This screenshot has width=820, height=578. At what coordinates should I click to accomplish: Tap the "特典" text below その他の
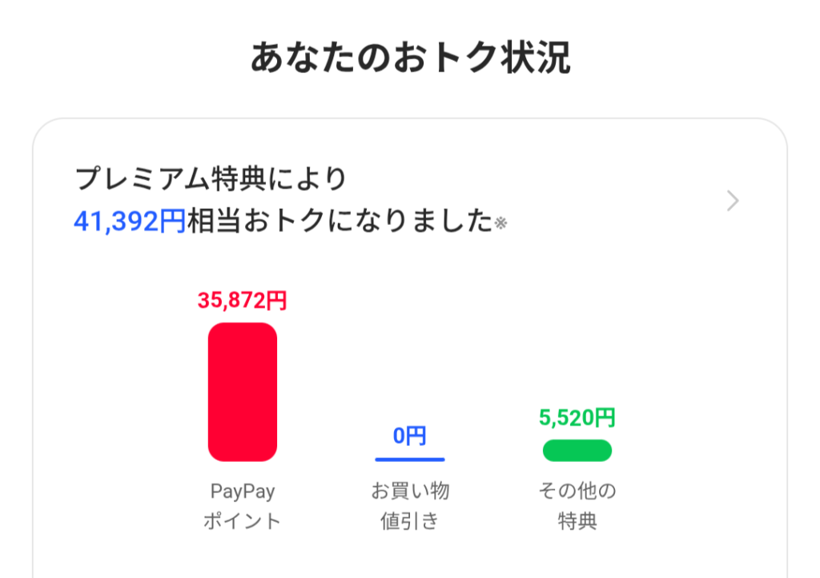pos(577,521)
